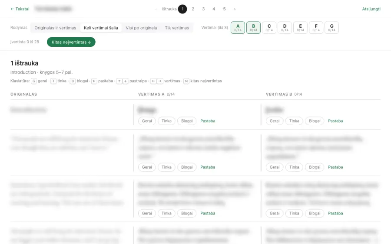Viewport: 391px width, 244px height.
Task: Open excerpt page 5
Action: 224,9
